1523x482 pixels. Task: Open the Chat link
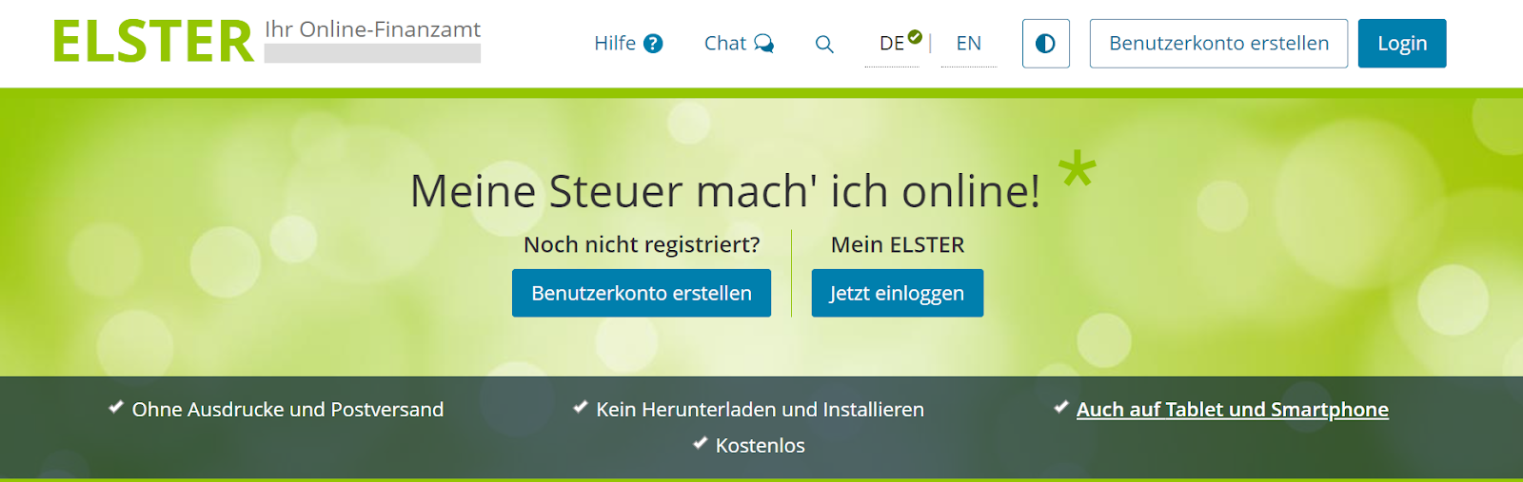coord(739,44)
